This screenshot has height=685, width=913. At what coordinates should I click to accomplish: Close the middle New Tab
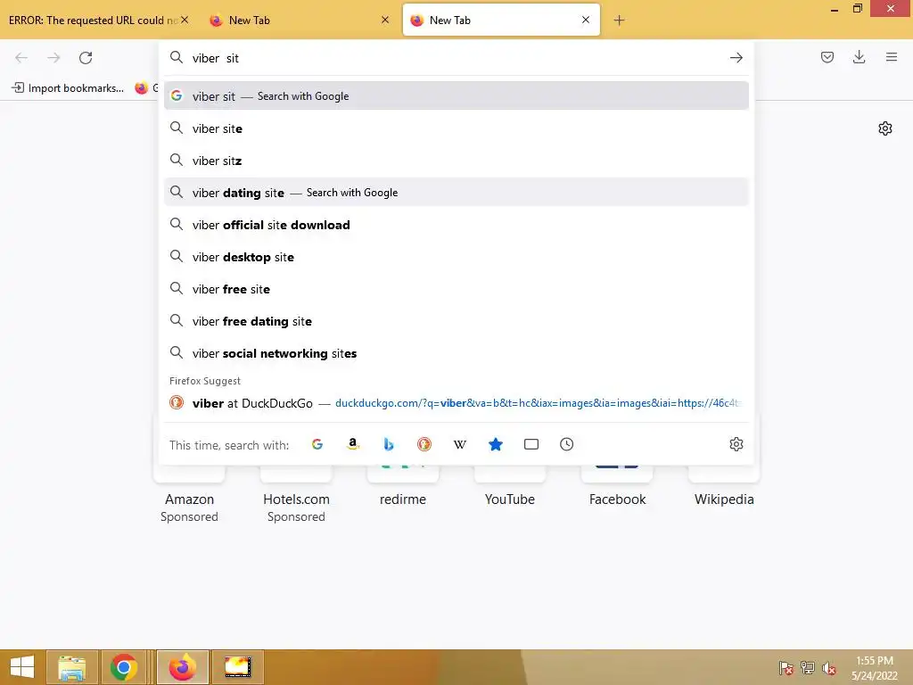[385, 20]
